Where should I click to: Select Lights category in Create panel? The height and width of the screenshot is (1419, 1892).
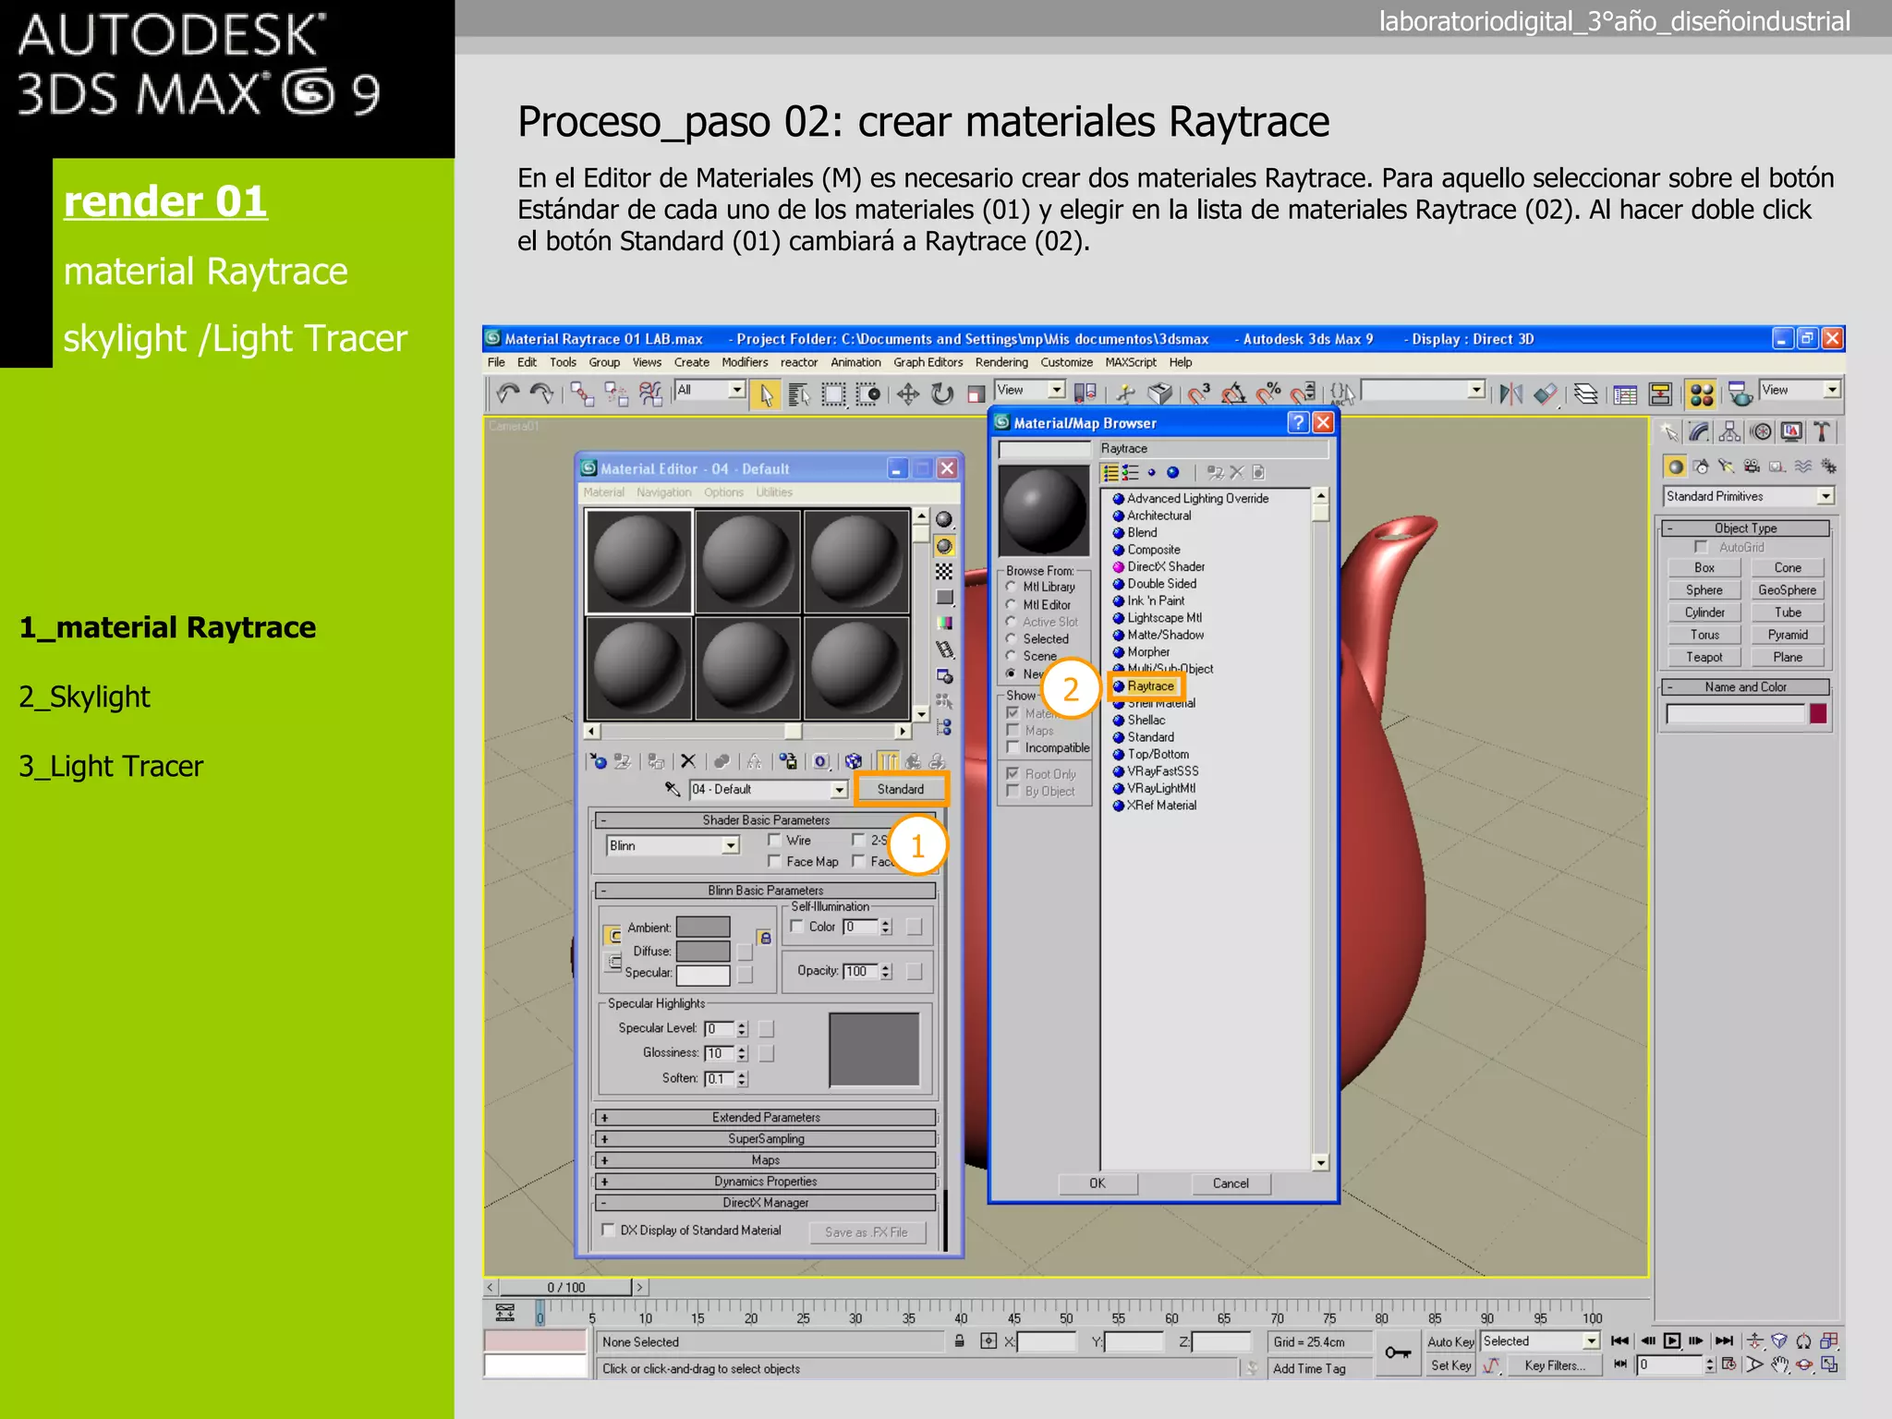(x=1726, y=467)
